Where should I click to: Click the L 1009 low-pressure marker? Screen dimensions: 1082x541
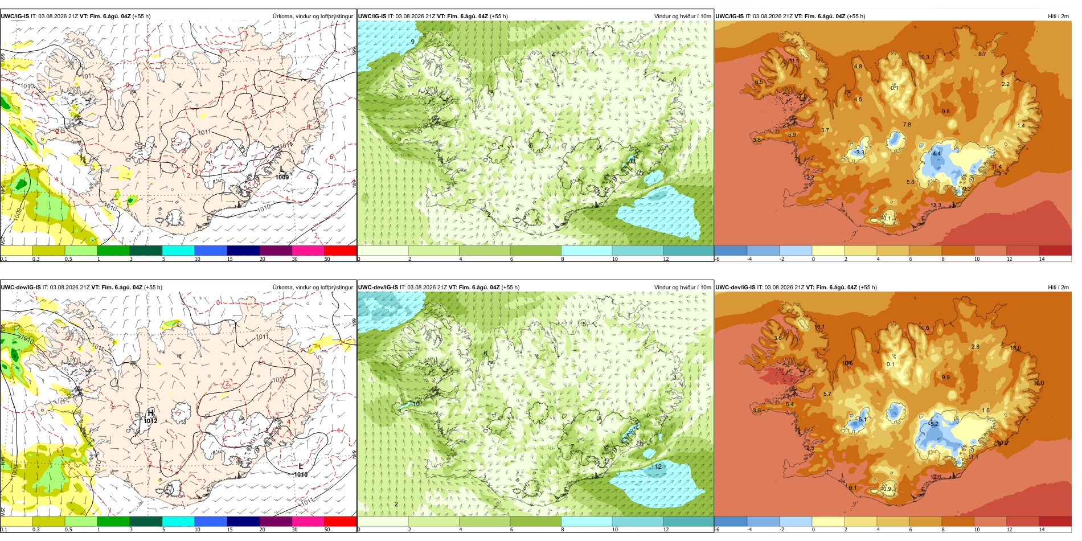[x=282, y=173]
